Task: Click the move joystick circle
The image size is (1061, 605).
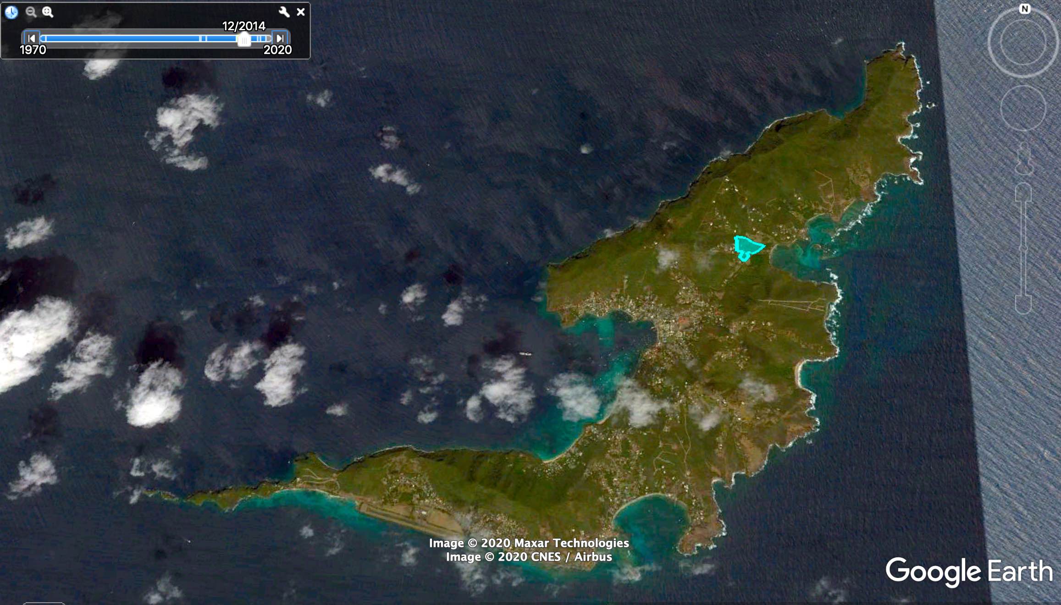Action: pos(1023,109)
